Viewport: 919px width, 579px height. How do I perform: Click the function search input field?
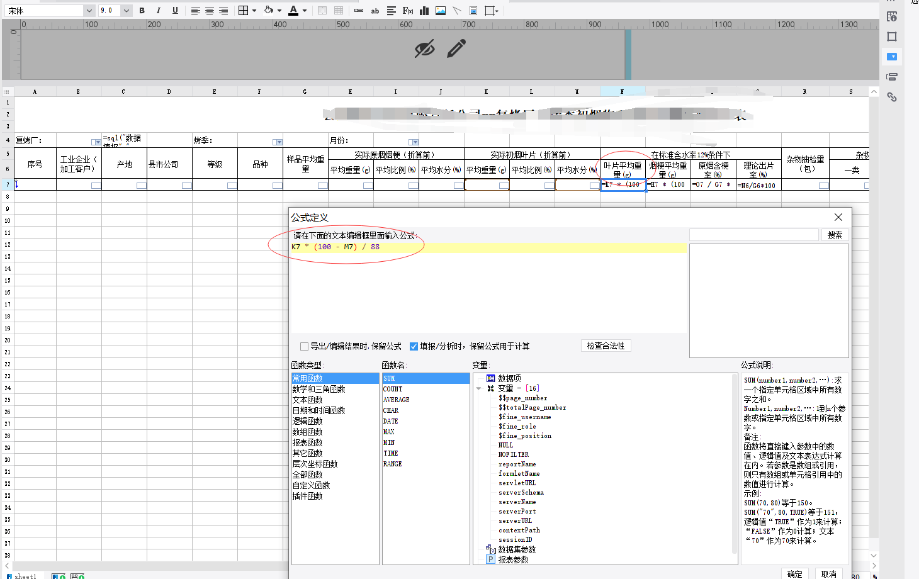point(753,235)
